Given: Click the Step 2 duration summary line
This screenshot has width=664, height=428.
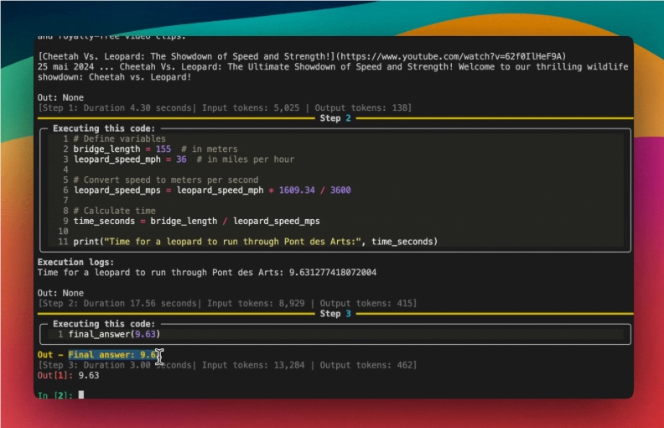Looking at the screenshot, I should (226, 303).
